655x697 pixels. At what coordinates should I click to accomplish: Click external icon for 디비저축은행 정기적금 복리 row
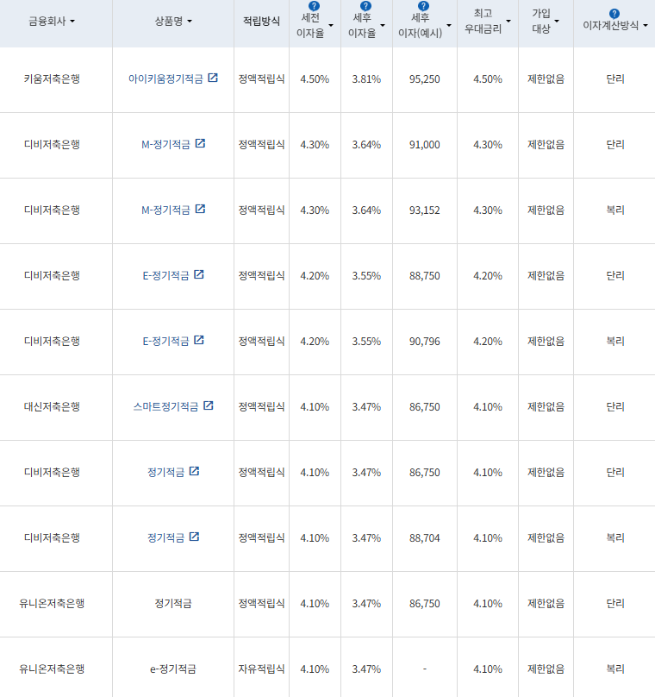(x=194, y=537)
